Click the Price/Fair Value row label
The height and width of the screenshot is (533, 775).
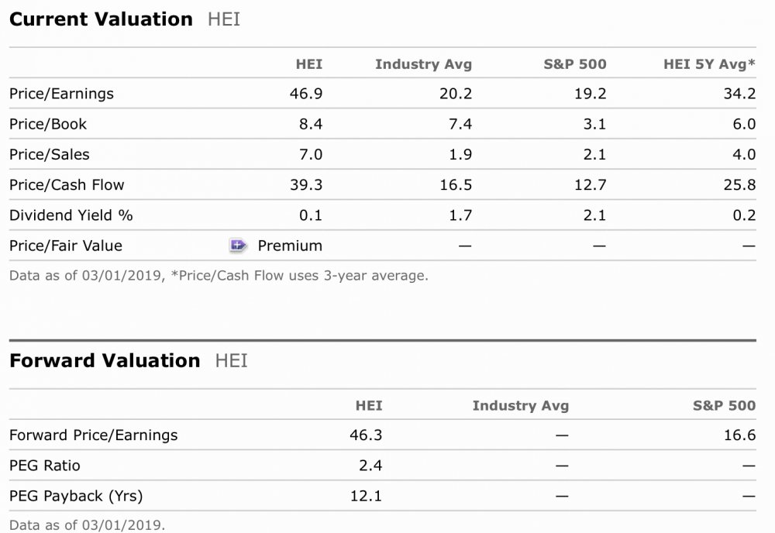[66, 246]
